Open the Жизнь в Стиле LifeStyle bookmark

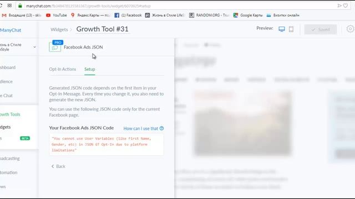(x=165, y=15)
